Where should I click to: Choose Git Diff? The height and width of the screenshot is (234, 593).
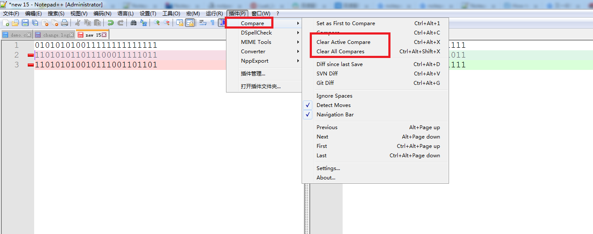(375, 83)
